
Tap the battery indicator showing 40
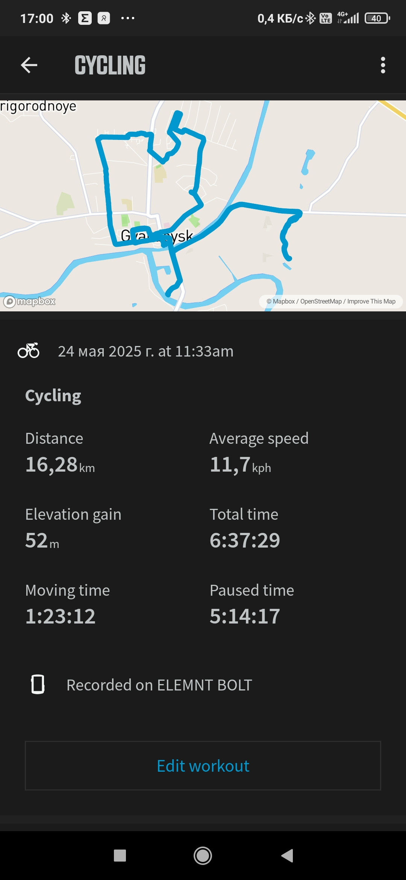(377, 18)
